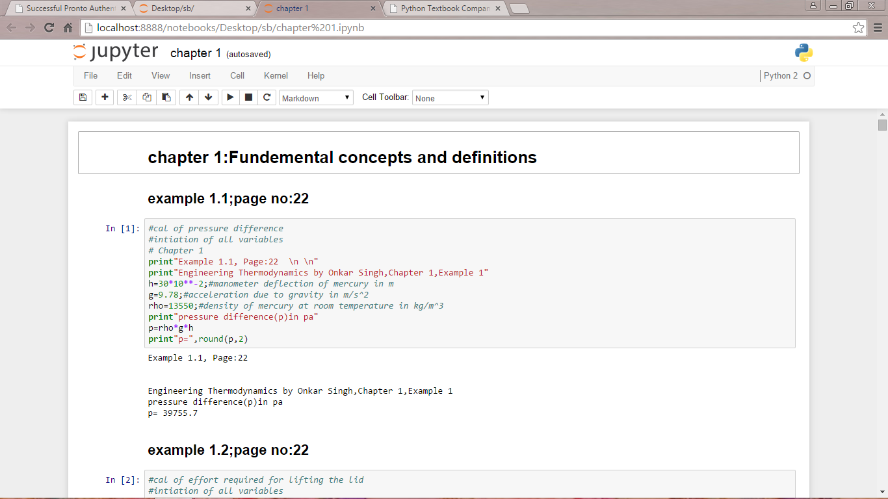
Task: Cut selected cell with scissors icon
Action: [127, 97]
